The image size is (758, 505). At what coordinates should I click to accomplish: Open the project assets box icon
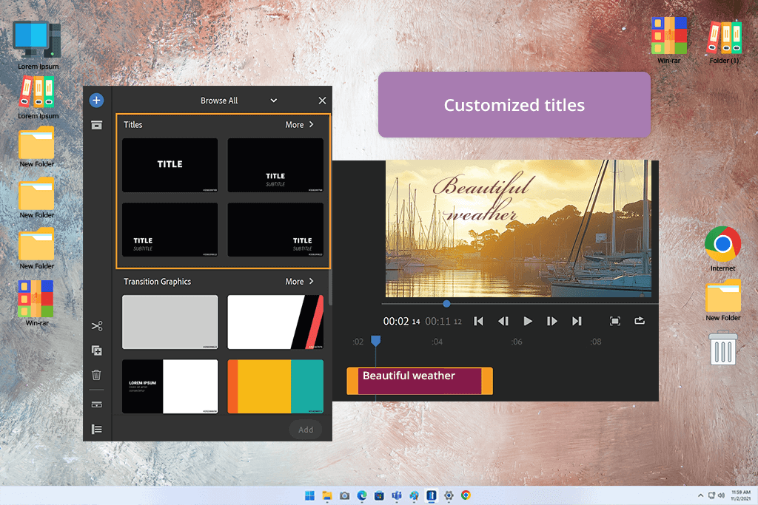(x=97, y=125)
